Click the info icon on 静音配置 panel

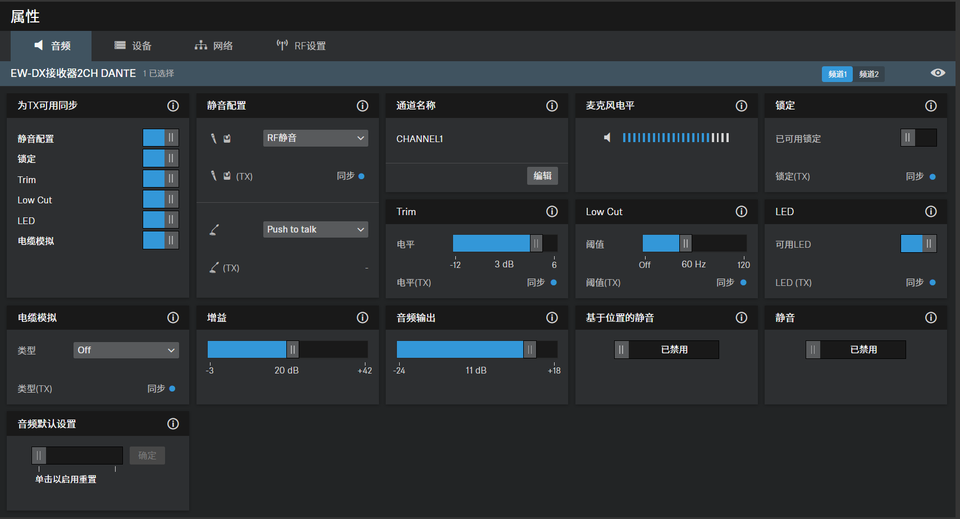tap(363, 106)
